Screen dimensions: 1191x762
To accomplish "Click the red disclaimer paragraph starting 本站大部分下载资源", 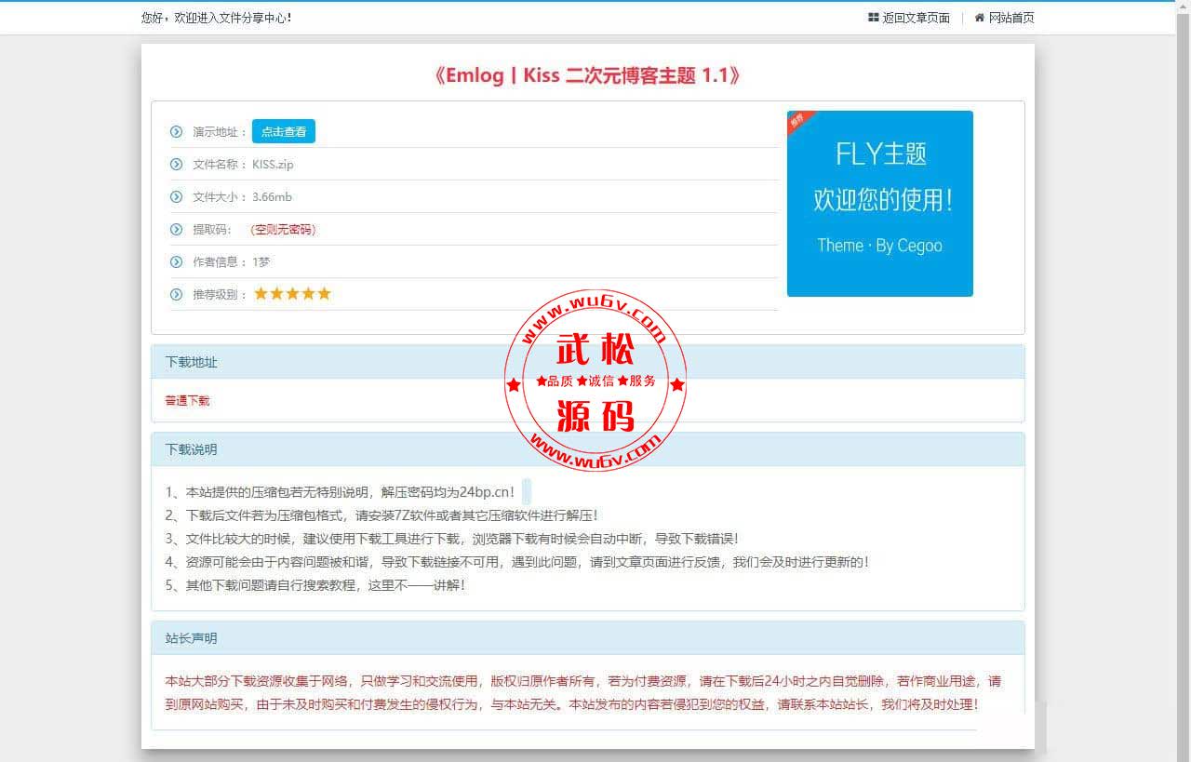I will point(583,693).
